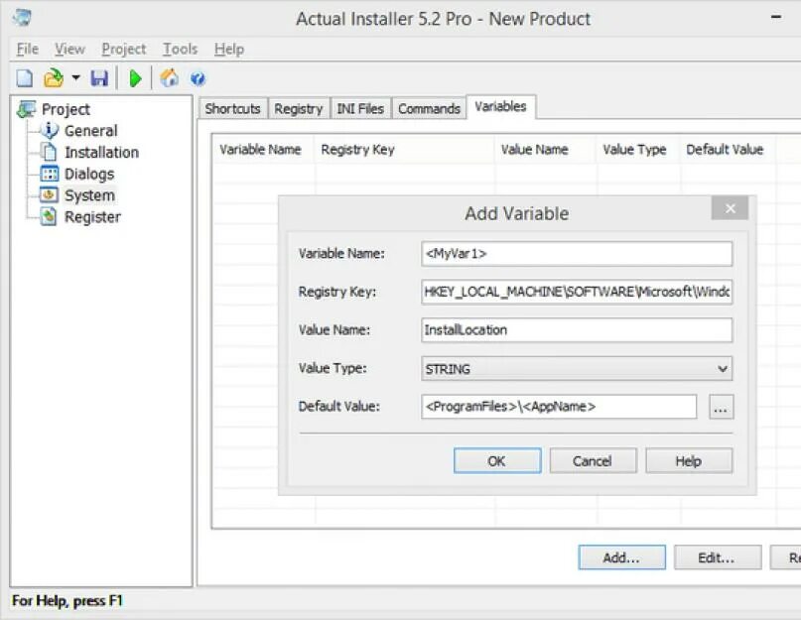801x620 pixels.
Task: Click the Variable Name input field
Action: click(577, 254)
